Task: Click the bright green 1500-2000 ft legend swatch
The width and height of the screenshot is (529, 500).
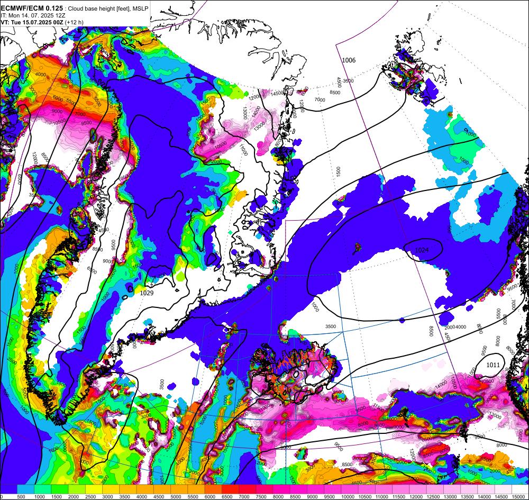Action: click(60, 489)
